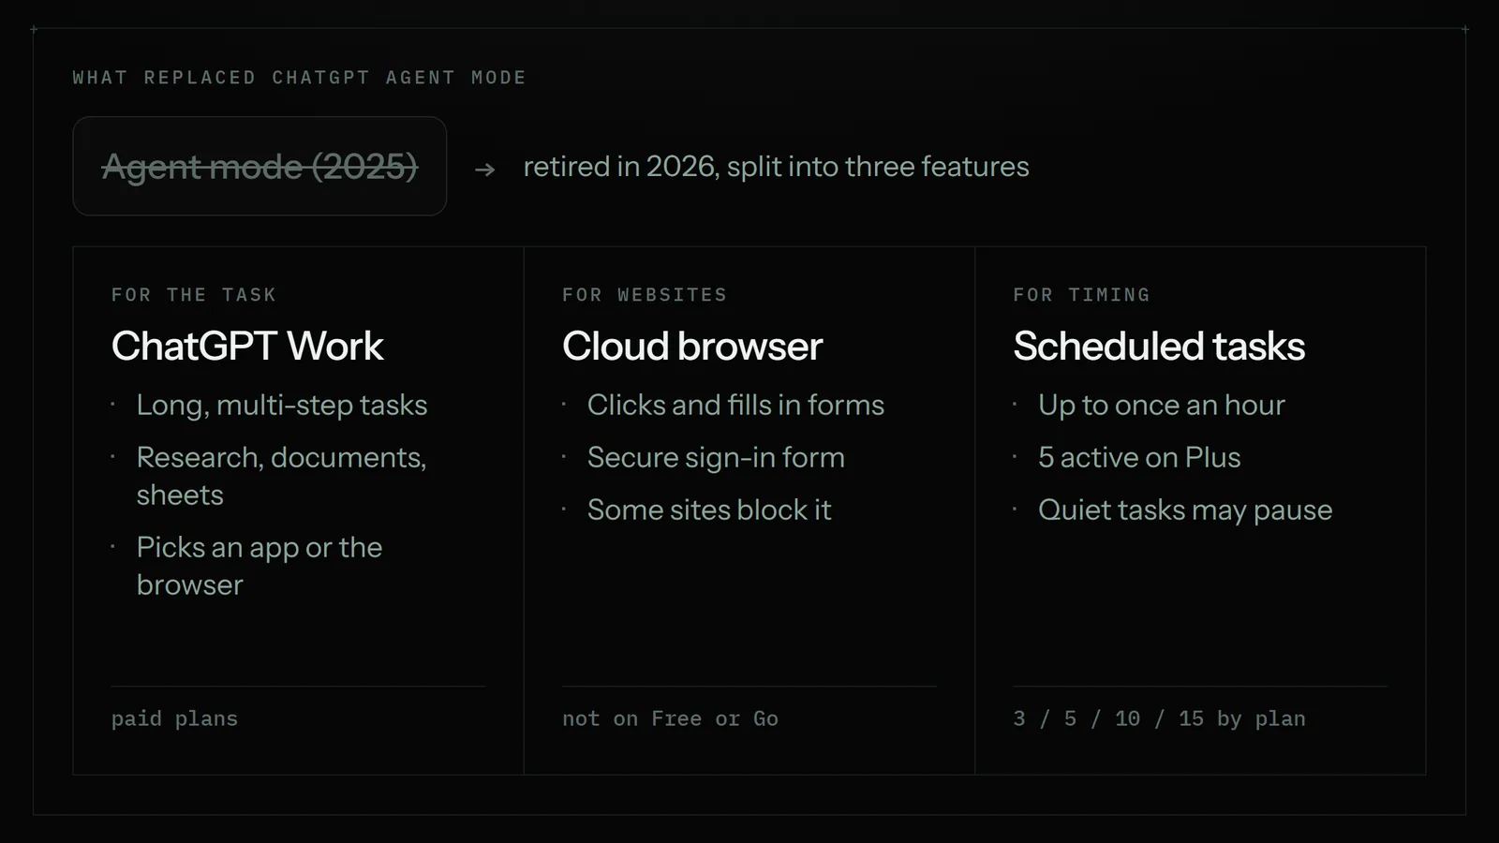Click 'Research, documents, sheets' bullet
The image size is (1499, 843).
[x=281, y=476]
